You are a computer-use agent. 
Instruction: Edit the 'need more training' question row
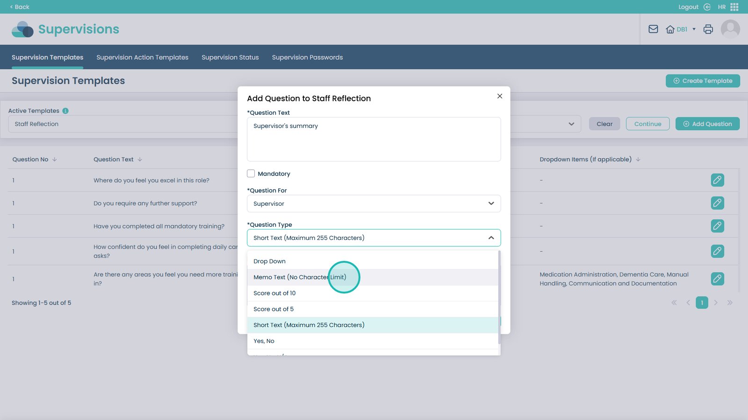click(x=717, y=279)
